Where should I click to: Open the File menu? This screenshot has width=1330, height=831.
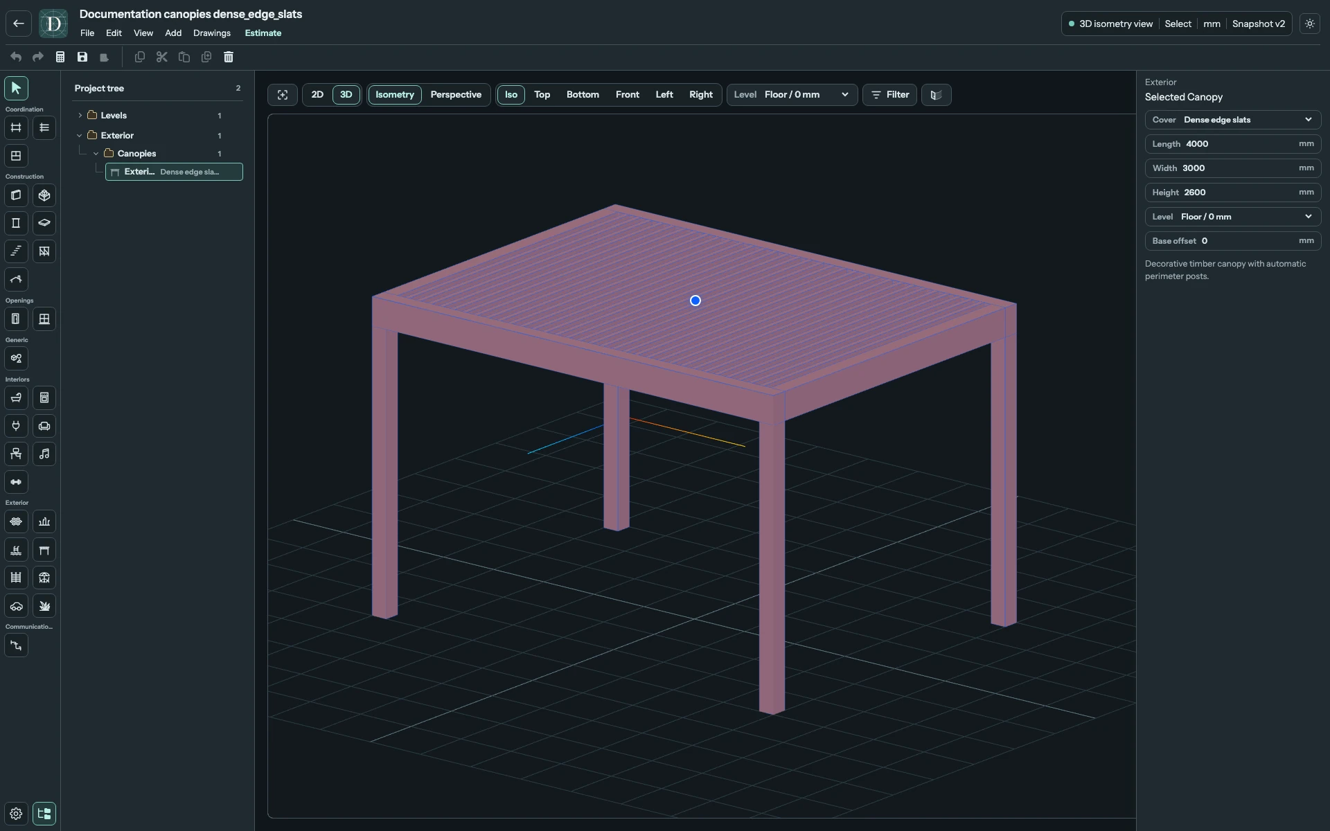click(x=87, y=33)
